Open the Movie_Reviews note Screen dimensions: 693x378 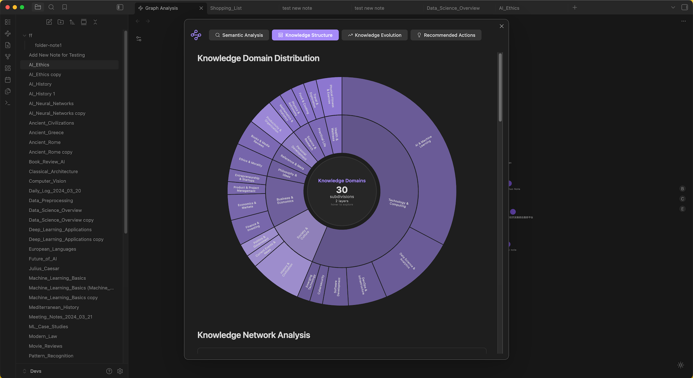point(45,346)
